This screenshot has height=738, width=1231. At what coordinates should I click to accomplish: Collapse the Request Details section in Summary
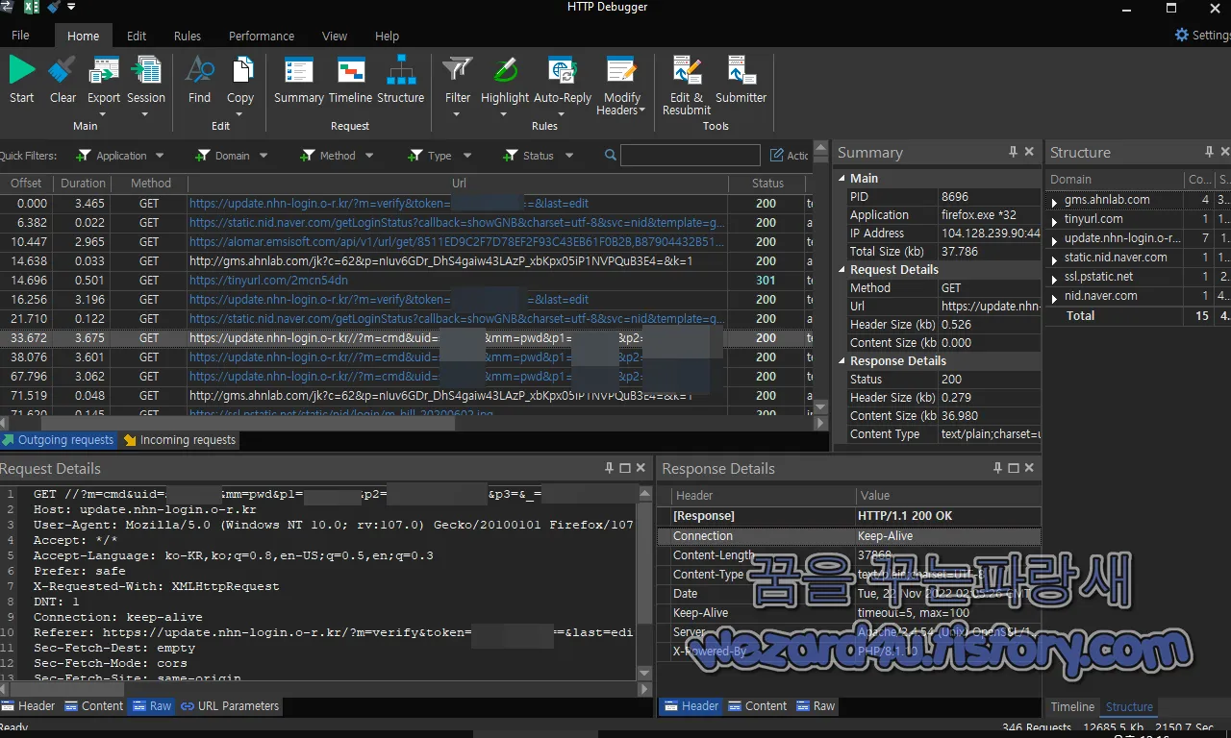coord(842,270)
